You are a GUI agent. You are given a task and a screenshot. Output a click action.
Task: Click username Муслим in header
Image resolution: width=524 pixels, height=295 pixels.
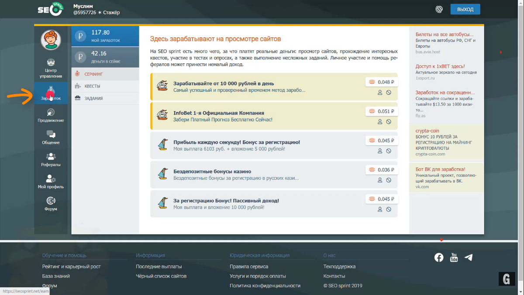[x=83, y=6]
